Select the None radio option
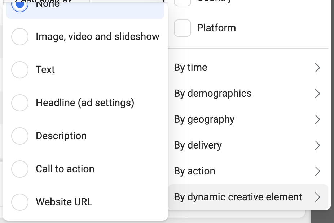 click(20, 5)
